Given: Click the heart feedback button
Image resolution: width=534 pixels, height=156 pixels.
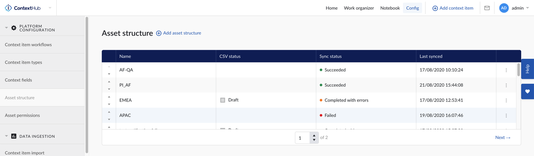Looking at the screenshot, I should [x=527, y=91].
